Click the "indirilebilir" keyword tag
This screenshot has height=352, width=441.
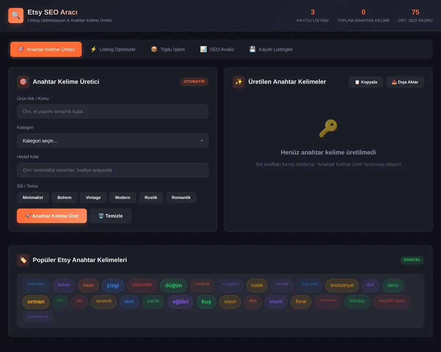tap(142, 285)
